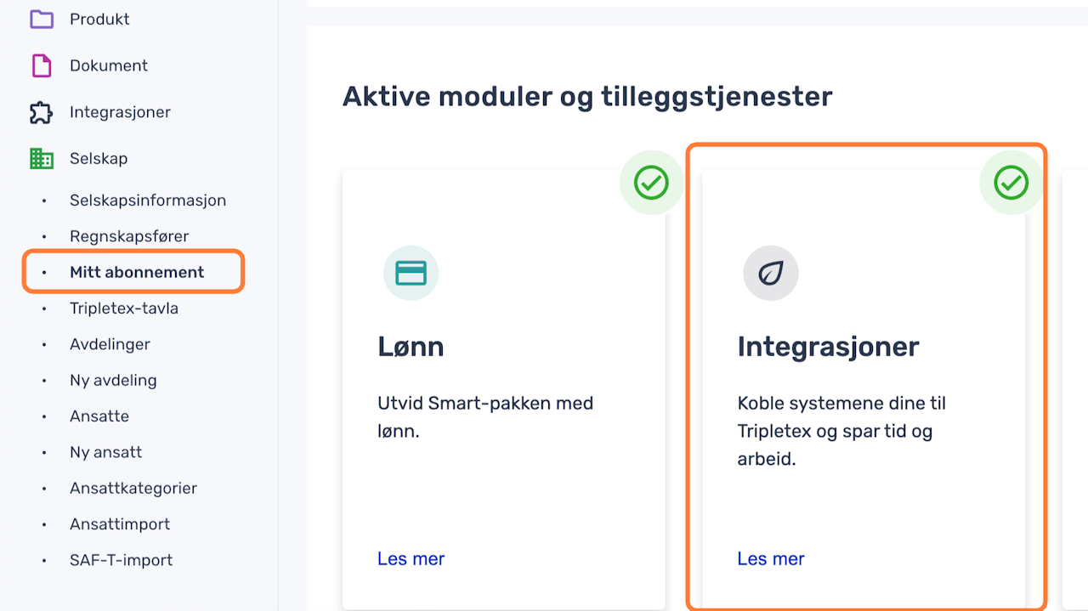The height and width of the screenshot is (611, 1088).
Task: Click the Lønn card icon
Action: [x=411, y=273]
